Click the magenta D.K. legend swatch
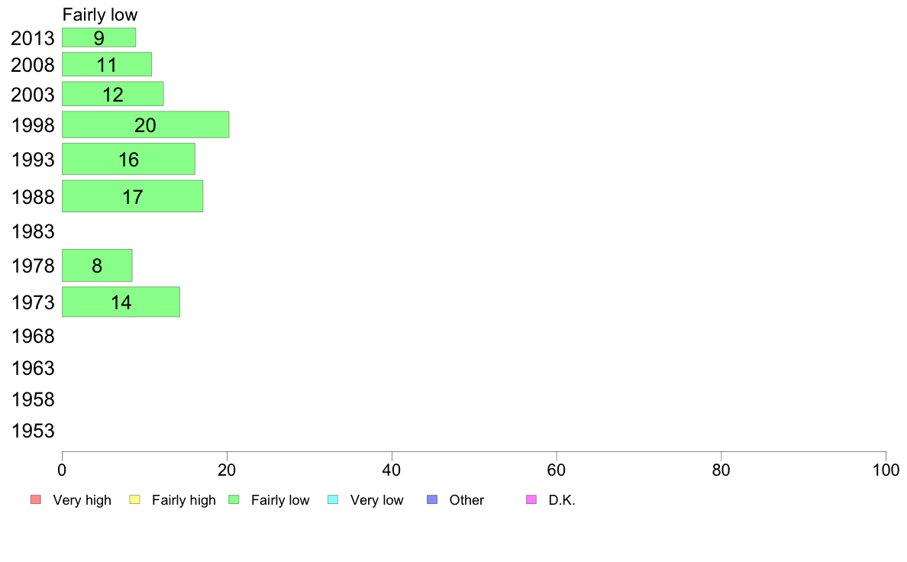The image size is (907, 562). tap(531, 499)
